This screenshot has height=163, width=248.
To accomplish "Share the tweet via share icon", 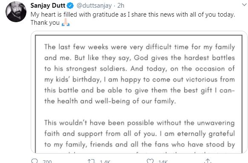I will [x=208, y=161].
